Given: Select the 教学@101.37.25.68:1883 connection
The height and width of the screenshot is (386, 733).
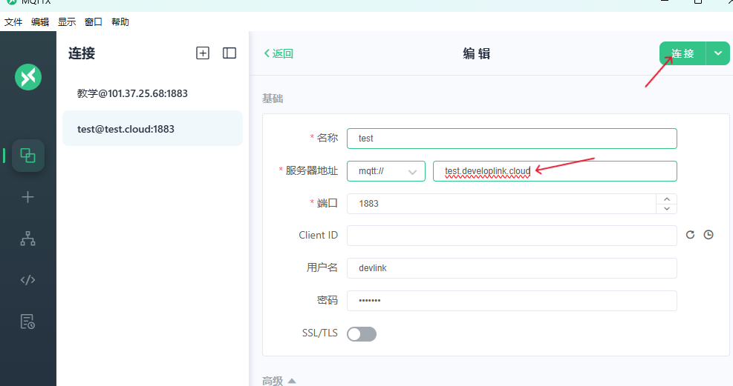Looking at the screenshot, I should pos(132,93).
